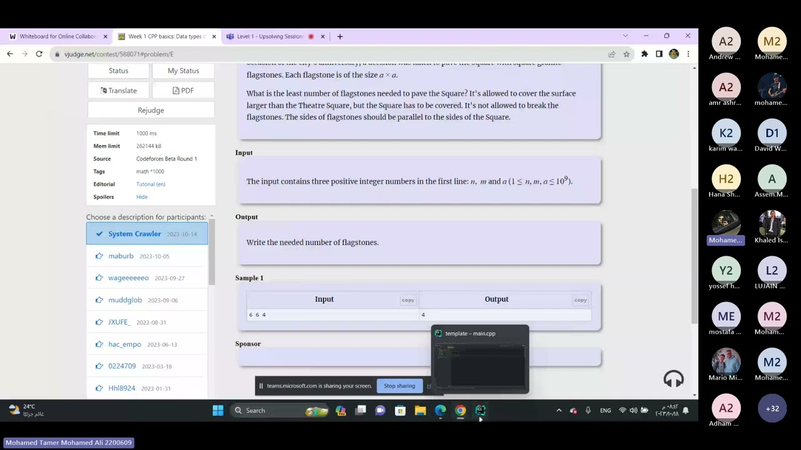Open the notifications bell in the tray
The image size is (801, 450).
pos(686,411)
